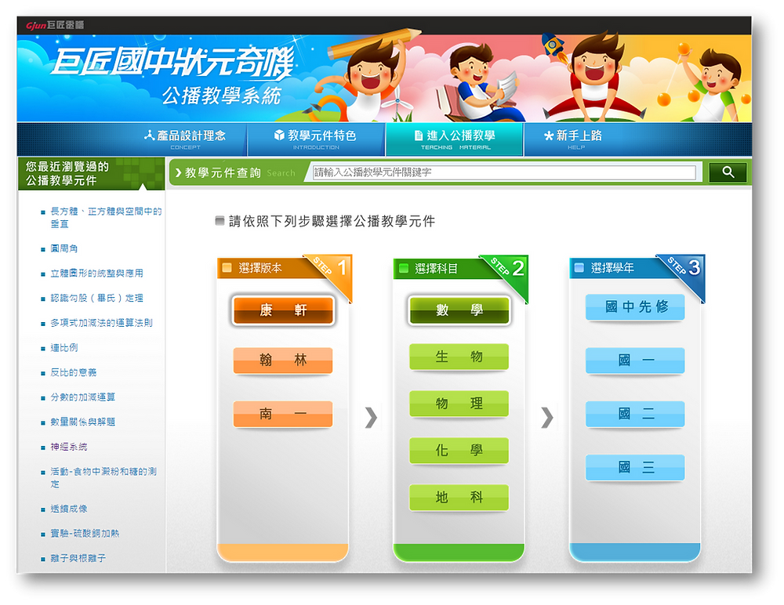Click 選擇學年 step 3 header
This screenshot has width=784, height=605.
612,268
